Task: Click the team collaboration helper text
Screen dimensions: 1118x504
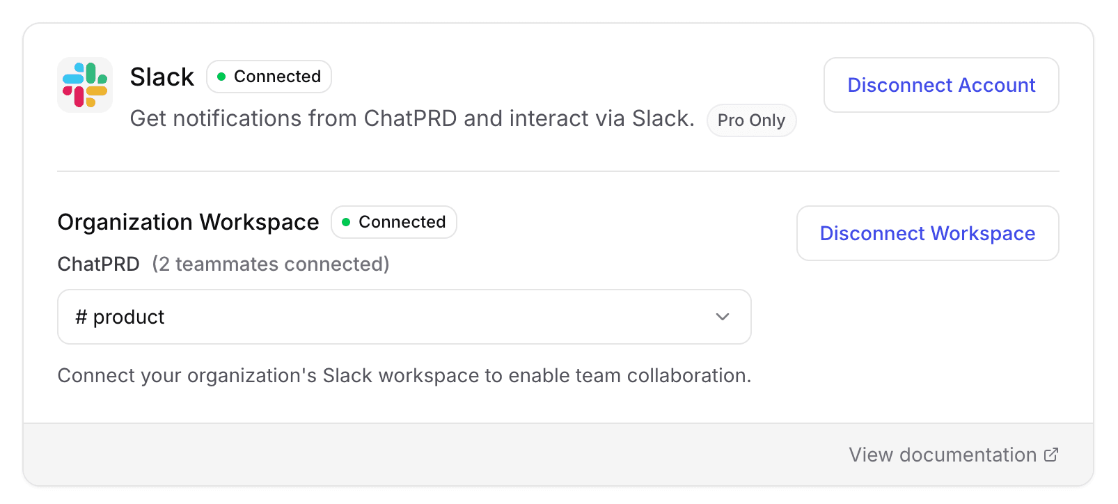Action: [404, 375]
